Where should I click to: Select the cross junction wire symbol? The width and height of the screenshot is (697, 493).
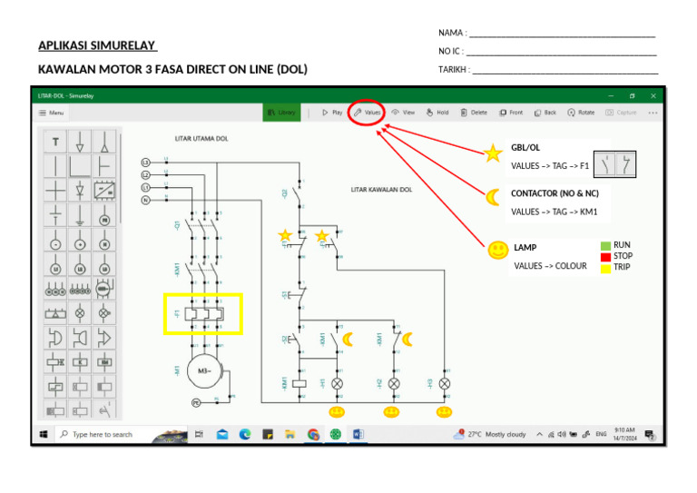pyautogui.click(x=55, y=191)
